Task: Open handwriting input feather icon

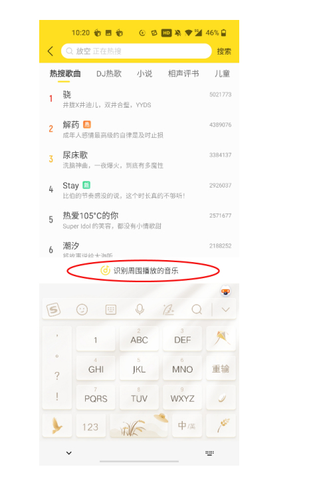Action: click(x=168, y=310)
